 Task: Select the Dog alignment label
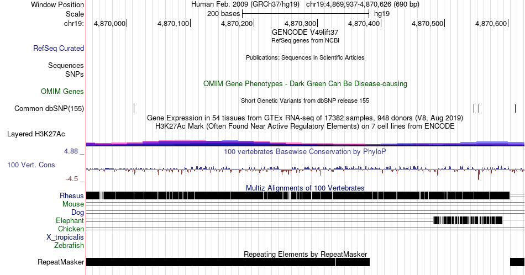pyautogui.click(x=77, y=213)
